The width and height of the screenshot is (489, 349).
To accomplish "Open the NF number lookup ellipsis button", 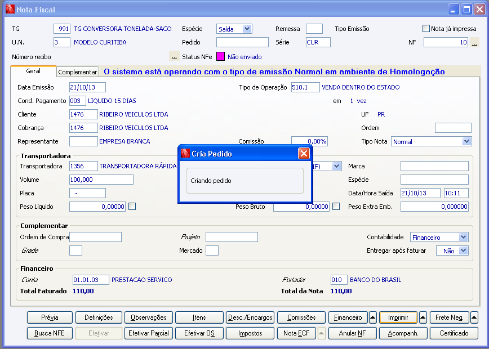I will click(475, 42).
